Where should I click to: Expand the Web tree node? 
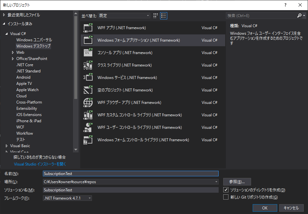coord(13,52)
